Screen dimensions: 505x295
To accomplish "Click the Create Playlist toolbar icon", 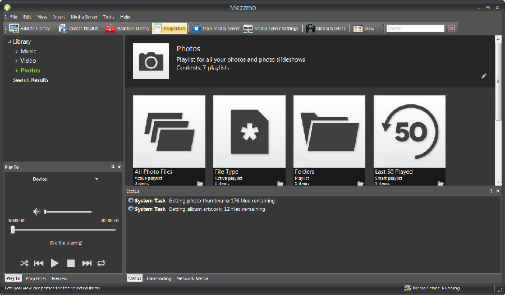I will tap(63, 29).
